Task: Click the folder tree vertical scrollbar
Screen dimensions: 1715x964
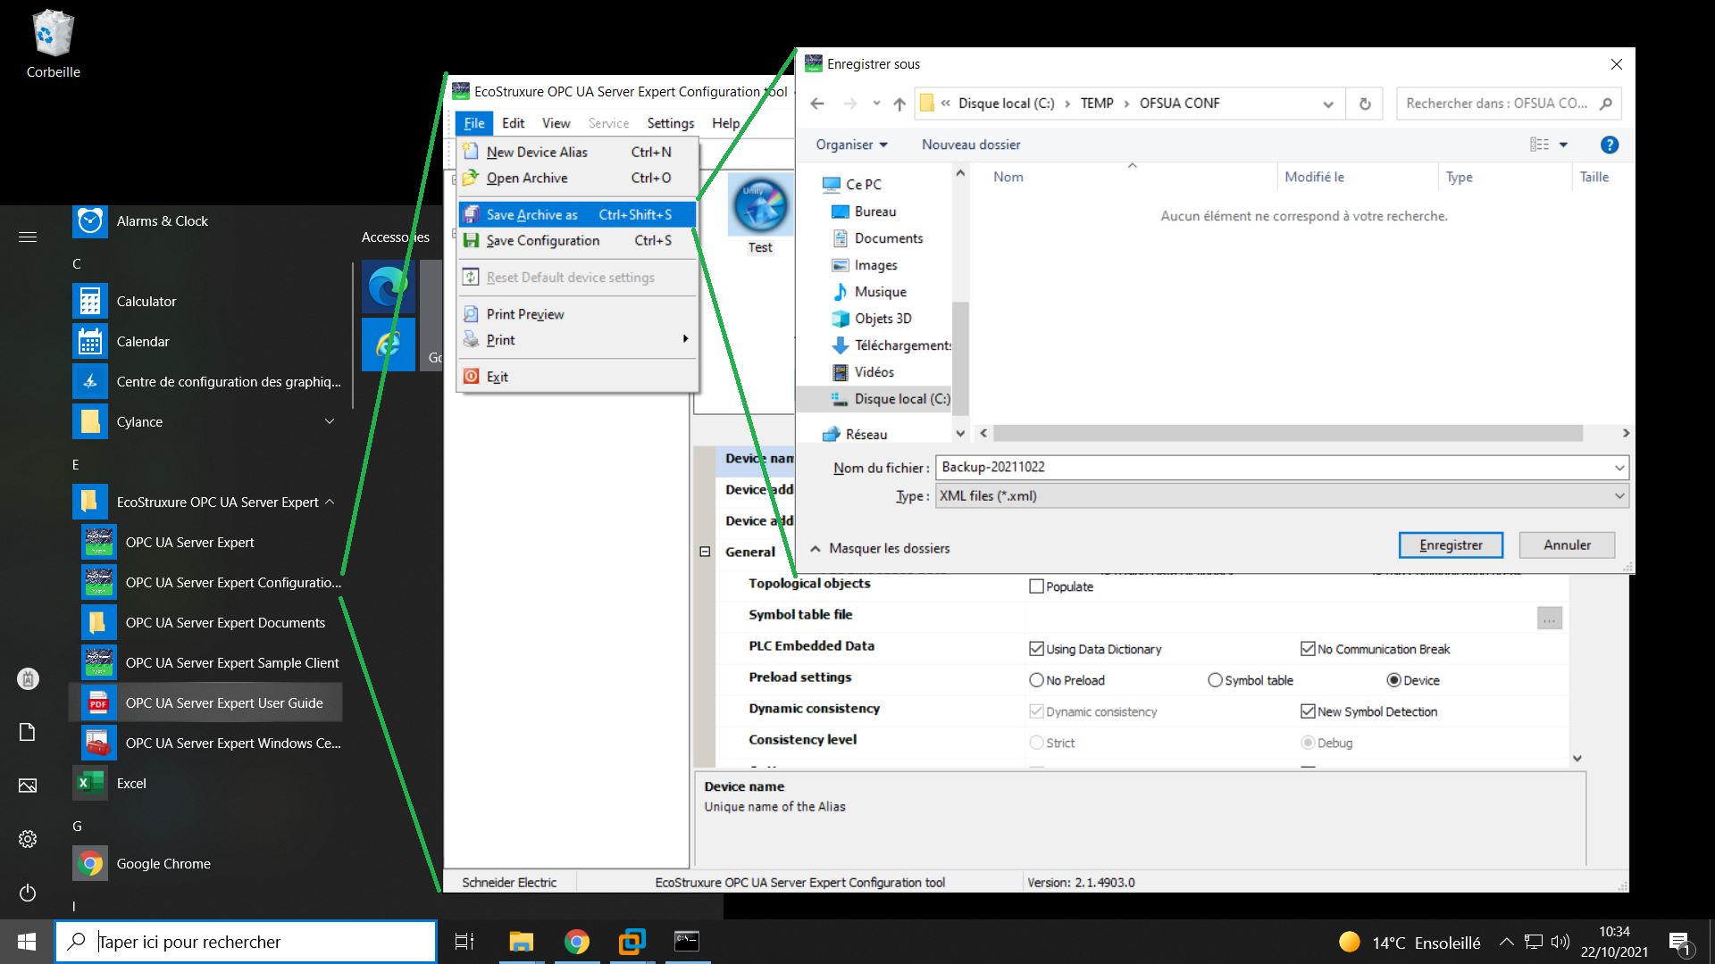Action: (x=960, y=357)
